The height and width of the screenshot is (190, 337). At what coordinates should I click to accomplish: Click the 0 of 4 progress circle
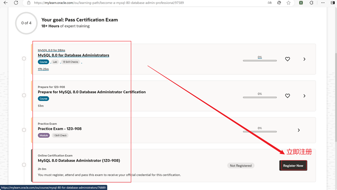point(26,23)
